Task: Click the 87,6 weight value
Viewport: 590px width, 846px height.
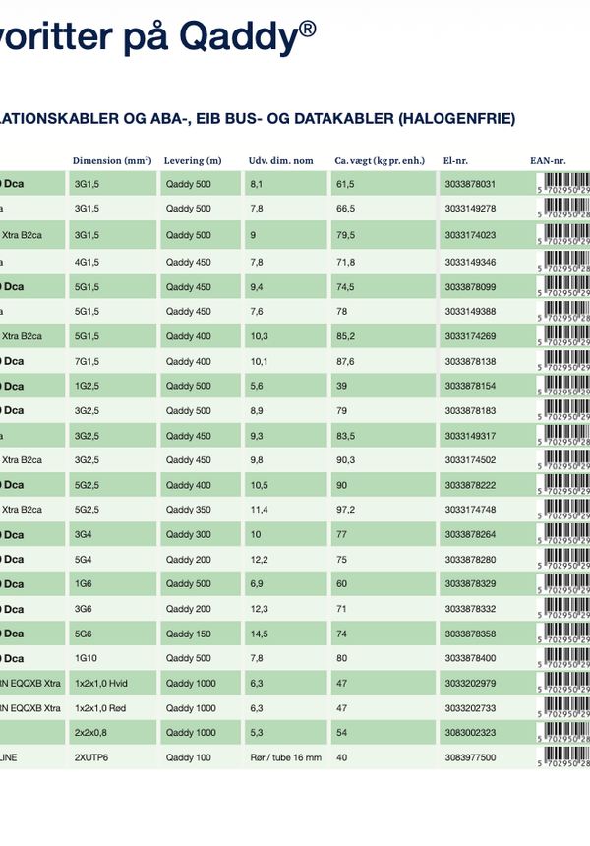Action: [x=346, y=361]
